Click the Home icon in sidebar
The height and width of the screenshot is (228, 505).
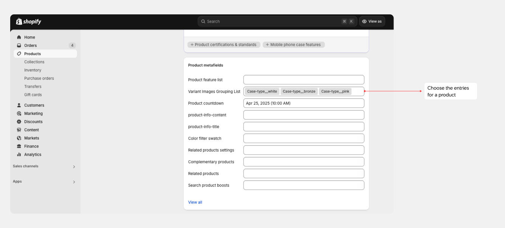[19, 37]
